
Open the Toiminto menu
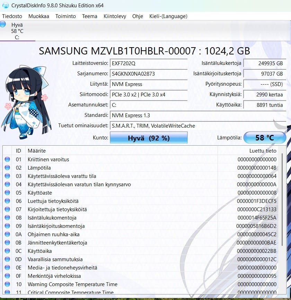(65, 16)
